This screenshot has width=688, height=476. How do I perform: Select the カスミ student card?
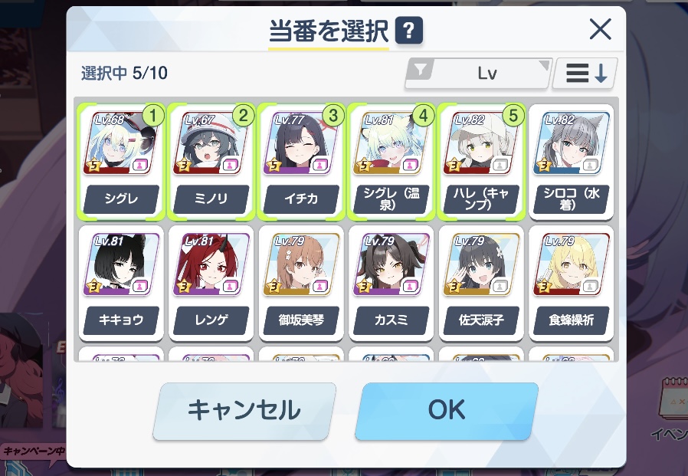tap(392, 284)
